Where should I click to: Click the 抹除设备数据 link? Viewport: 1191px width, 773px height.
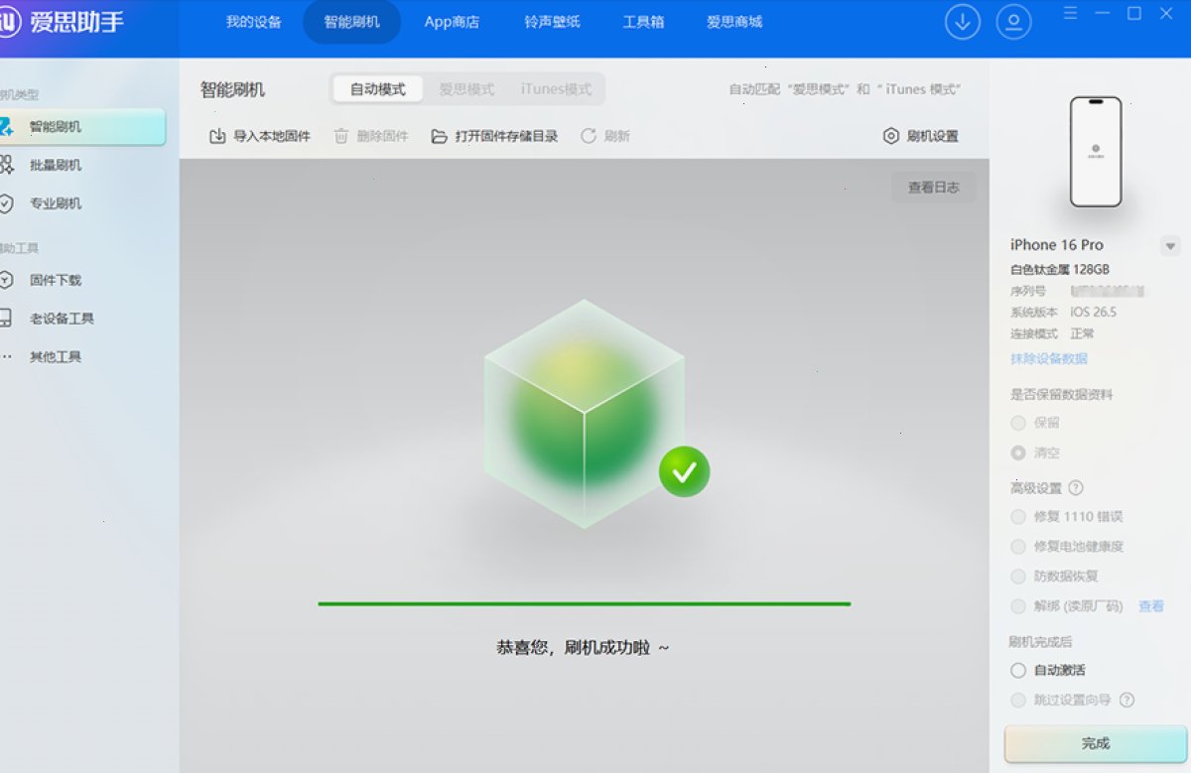click(x=1049, y=358)
